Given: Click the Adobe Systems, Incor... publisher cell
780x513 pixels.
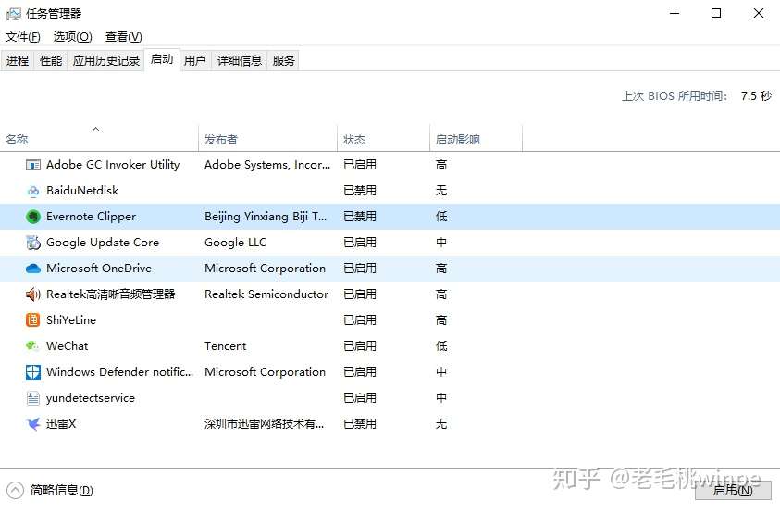Looking at the screenshot, I should [267, 165].
